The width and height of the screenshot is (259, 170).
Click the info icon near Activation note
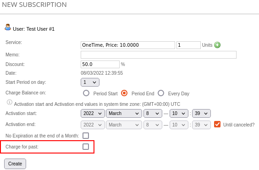10,102
